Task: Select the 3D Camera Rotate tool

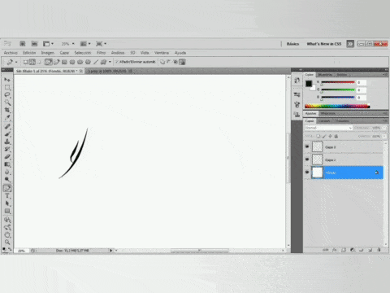Action: click(7, 227)
